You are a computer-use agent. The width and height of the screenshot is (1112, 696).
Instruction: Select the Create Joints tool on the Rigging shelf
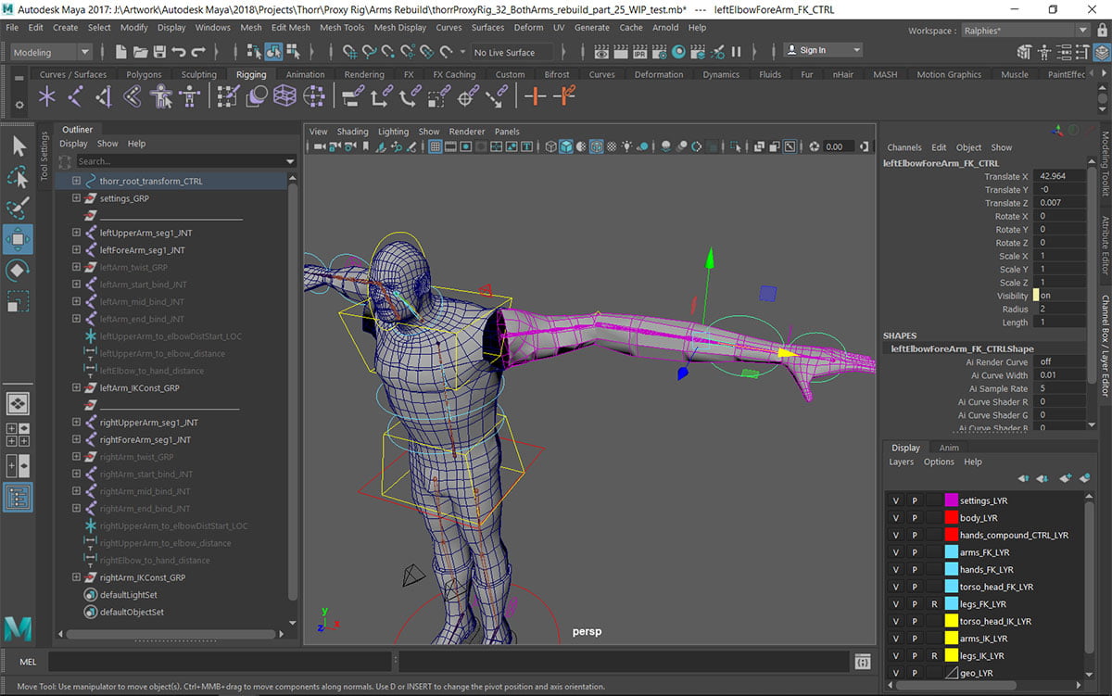73,95
